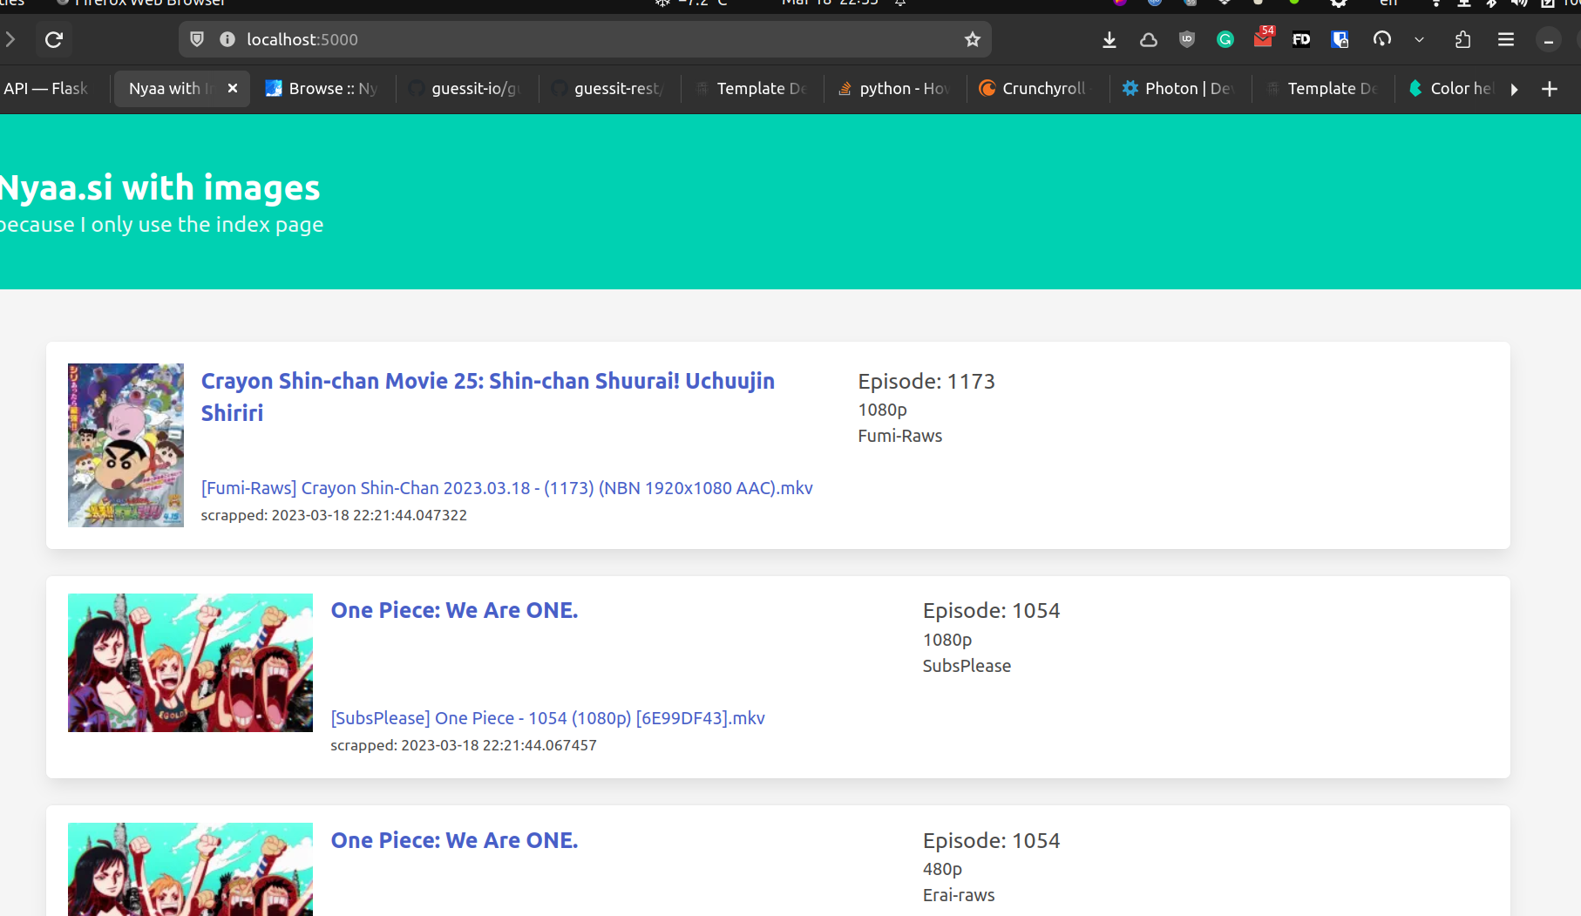1581x916 pixels.
Task: Switch to the Color helper tab
Action: point(1452,88)
